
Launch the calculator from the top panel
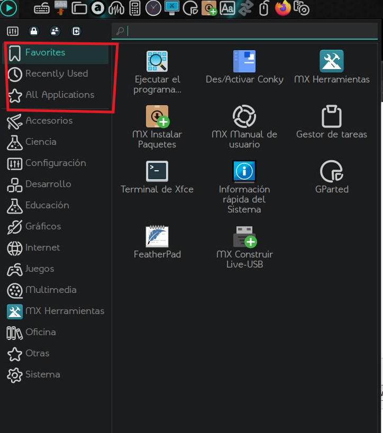pos(135,8)
